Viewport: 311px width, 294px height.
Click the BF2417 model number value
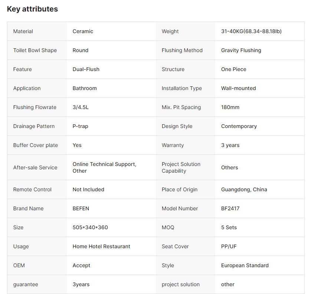coord(230,208)
